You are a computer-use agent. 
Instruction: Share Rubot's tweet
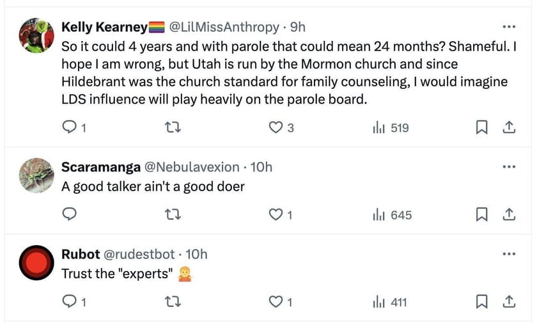click(x=509, y=302)
